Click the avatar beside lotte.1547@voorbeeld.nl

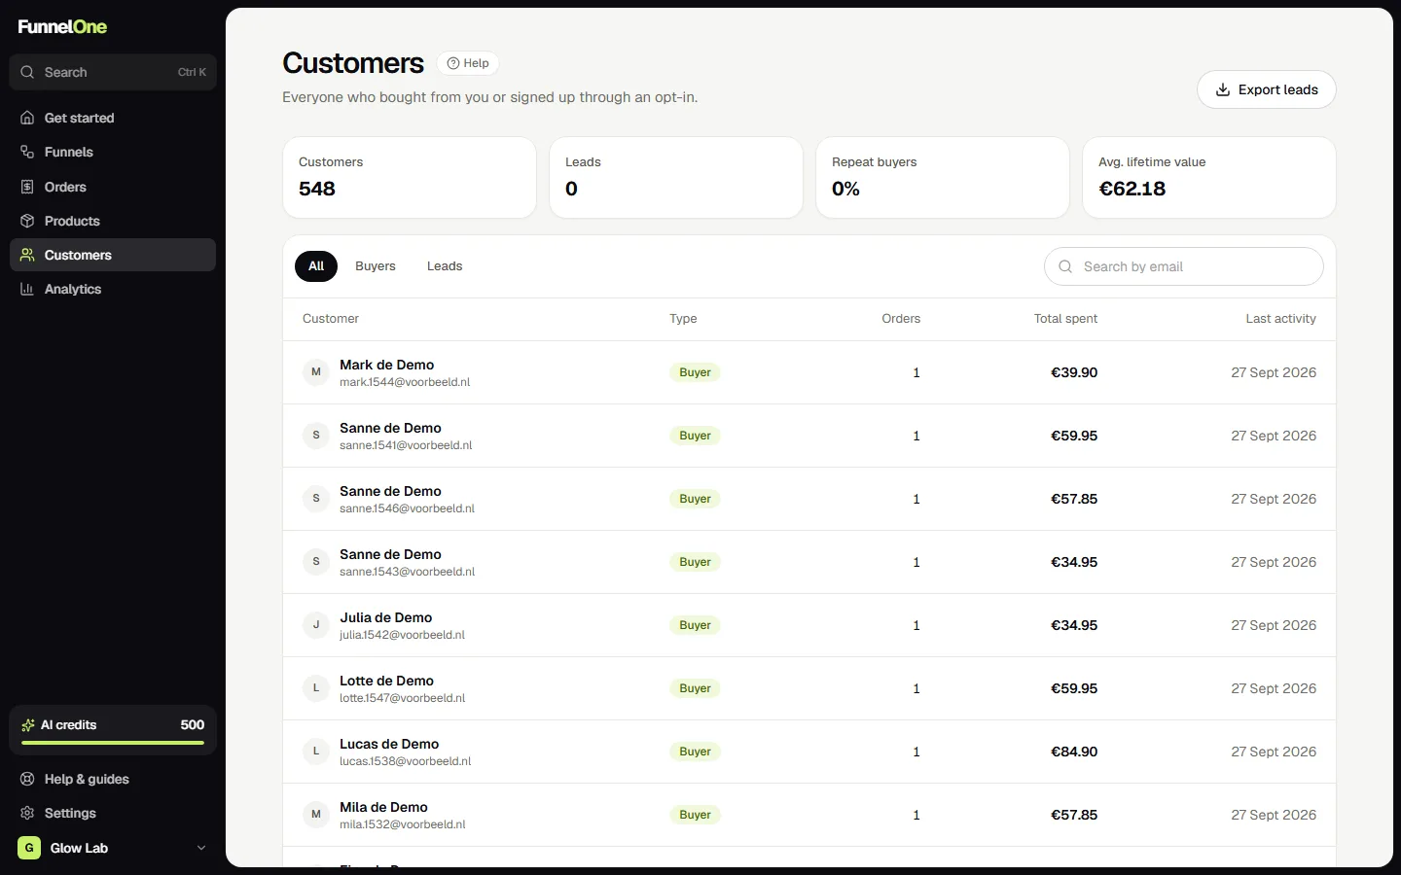pos(316,688)
